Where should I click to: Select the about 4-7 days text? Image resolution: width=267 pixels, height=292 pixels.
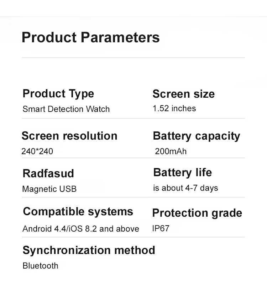[x=189, y=188]
